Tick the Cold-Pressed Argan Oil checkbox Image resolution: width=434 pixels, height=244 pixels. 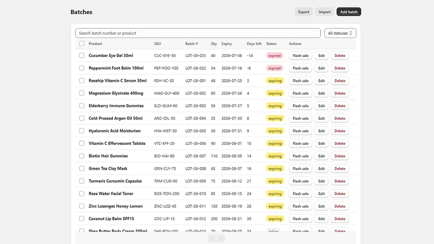pos(82,118)
